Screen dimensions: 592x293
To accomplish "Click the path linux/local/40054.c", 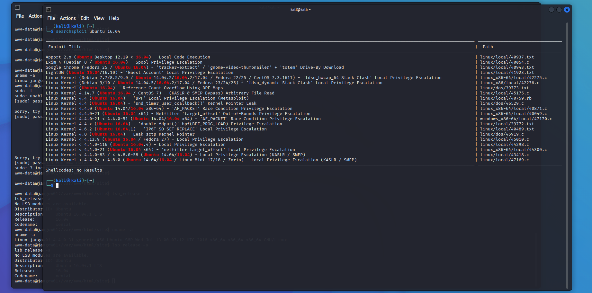I will [x=505, y=62].
